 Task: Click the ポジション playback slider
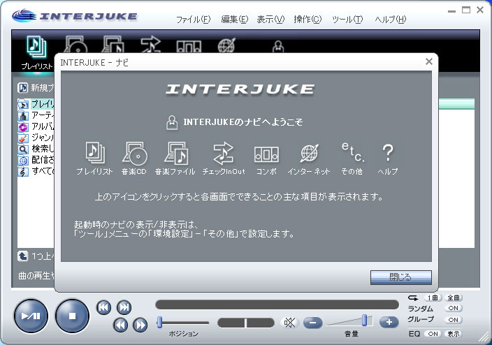183,322
